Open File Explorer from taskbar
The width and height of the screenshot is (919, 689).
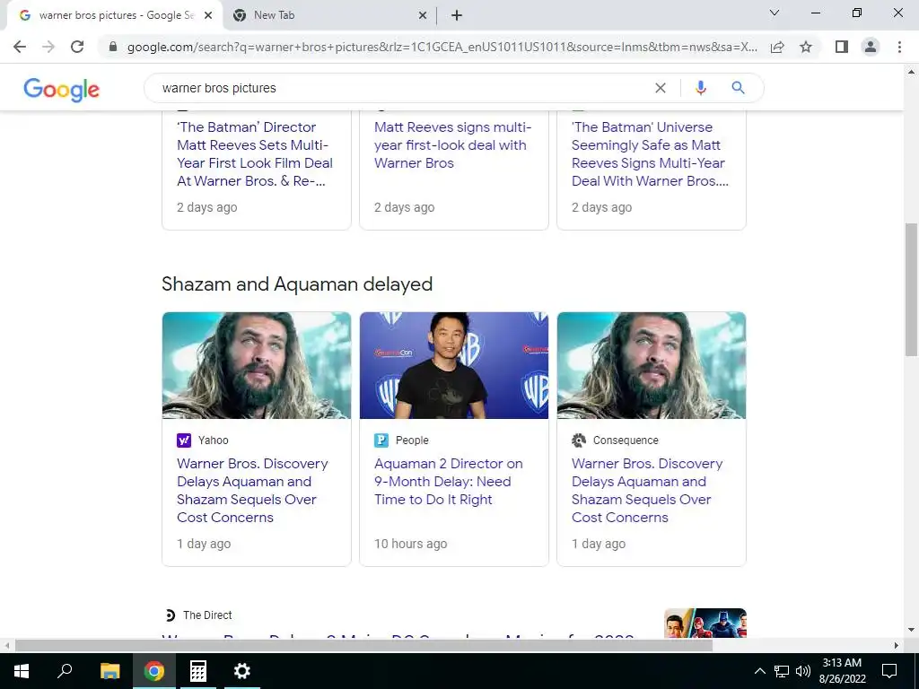pos(109,671)
